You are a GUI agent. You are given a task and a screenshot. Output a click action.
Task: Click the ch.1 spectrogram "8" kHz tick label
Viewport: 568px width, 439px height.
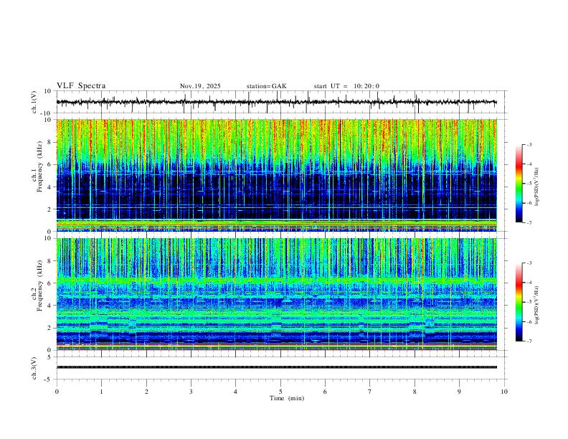49,142
